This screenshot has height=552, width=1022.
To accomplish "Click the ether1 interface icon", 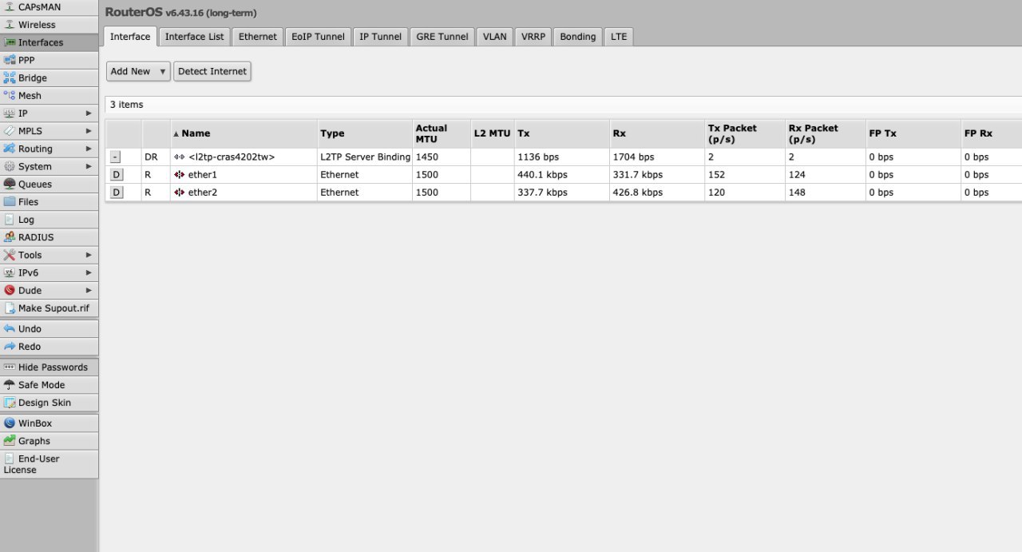I will pyautogui.click(x=180, y=174).
